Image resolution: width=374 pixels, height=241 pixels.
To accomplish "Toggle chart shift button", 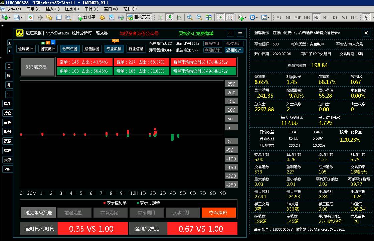I will (x=230, y=17).
